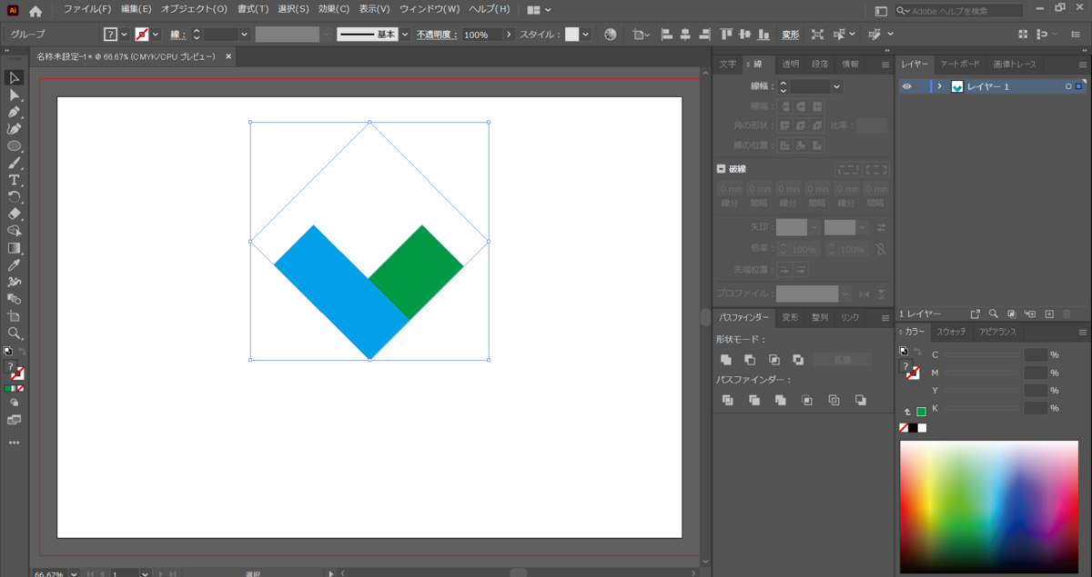This screenshot has width=1092, height=577.
Task: Select the Zoom tool magnifier
Action: tap(14, 333)
